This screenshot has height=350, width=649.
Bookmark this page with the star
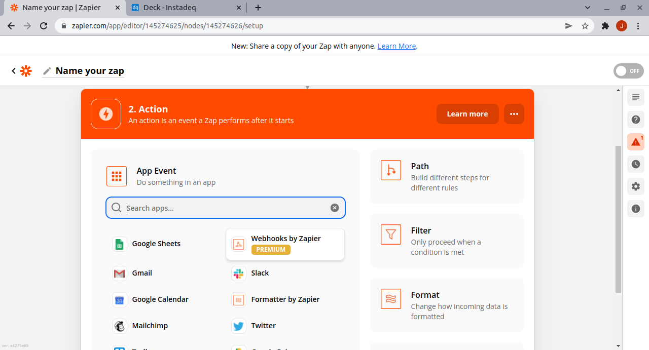[585, 26]
